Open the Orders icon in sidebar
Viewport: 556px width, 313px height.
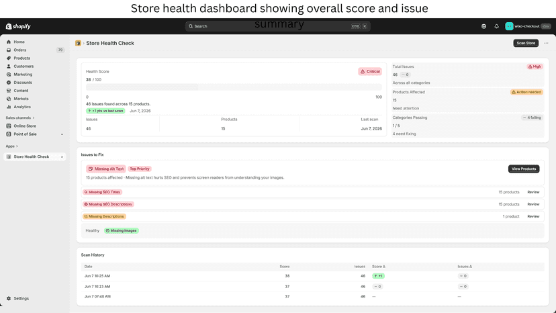[9, 50]
